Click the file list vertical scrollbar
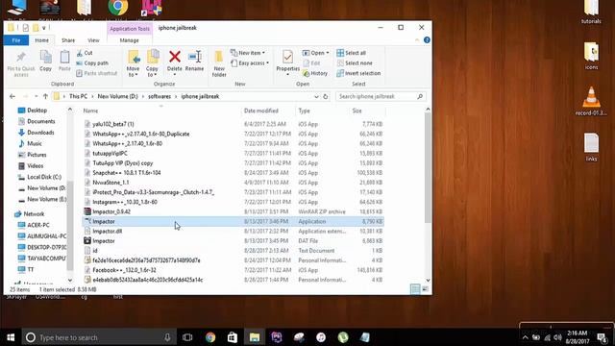 coord(428,169)
